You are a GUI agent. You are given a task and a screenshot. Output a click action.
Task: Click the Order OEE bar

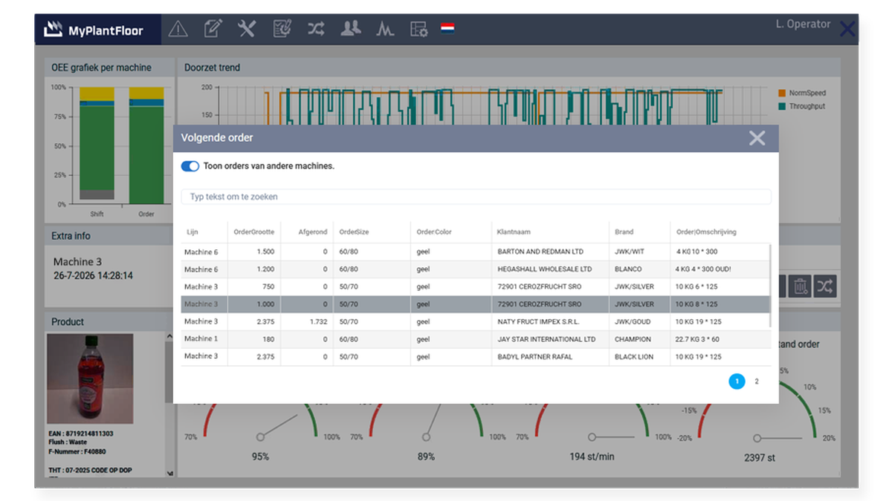pyautogui.click(x=146, y=145)
